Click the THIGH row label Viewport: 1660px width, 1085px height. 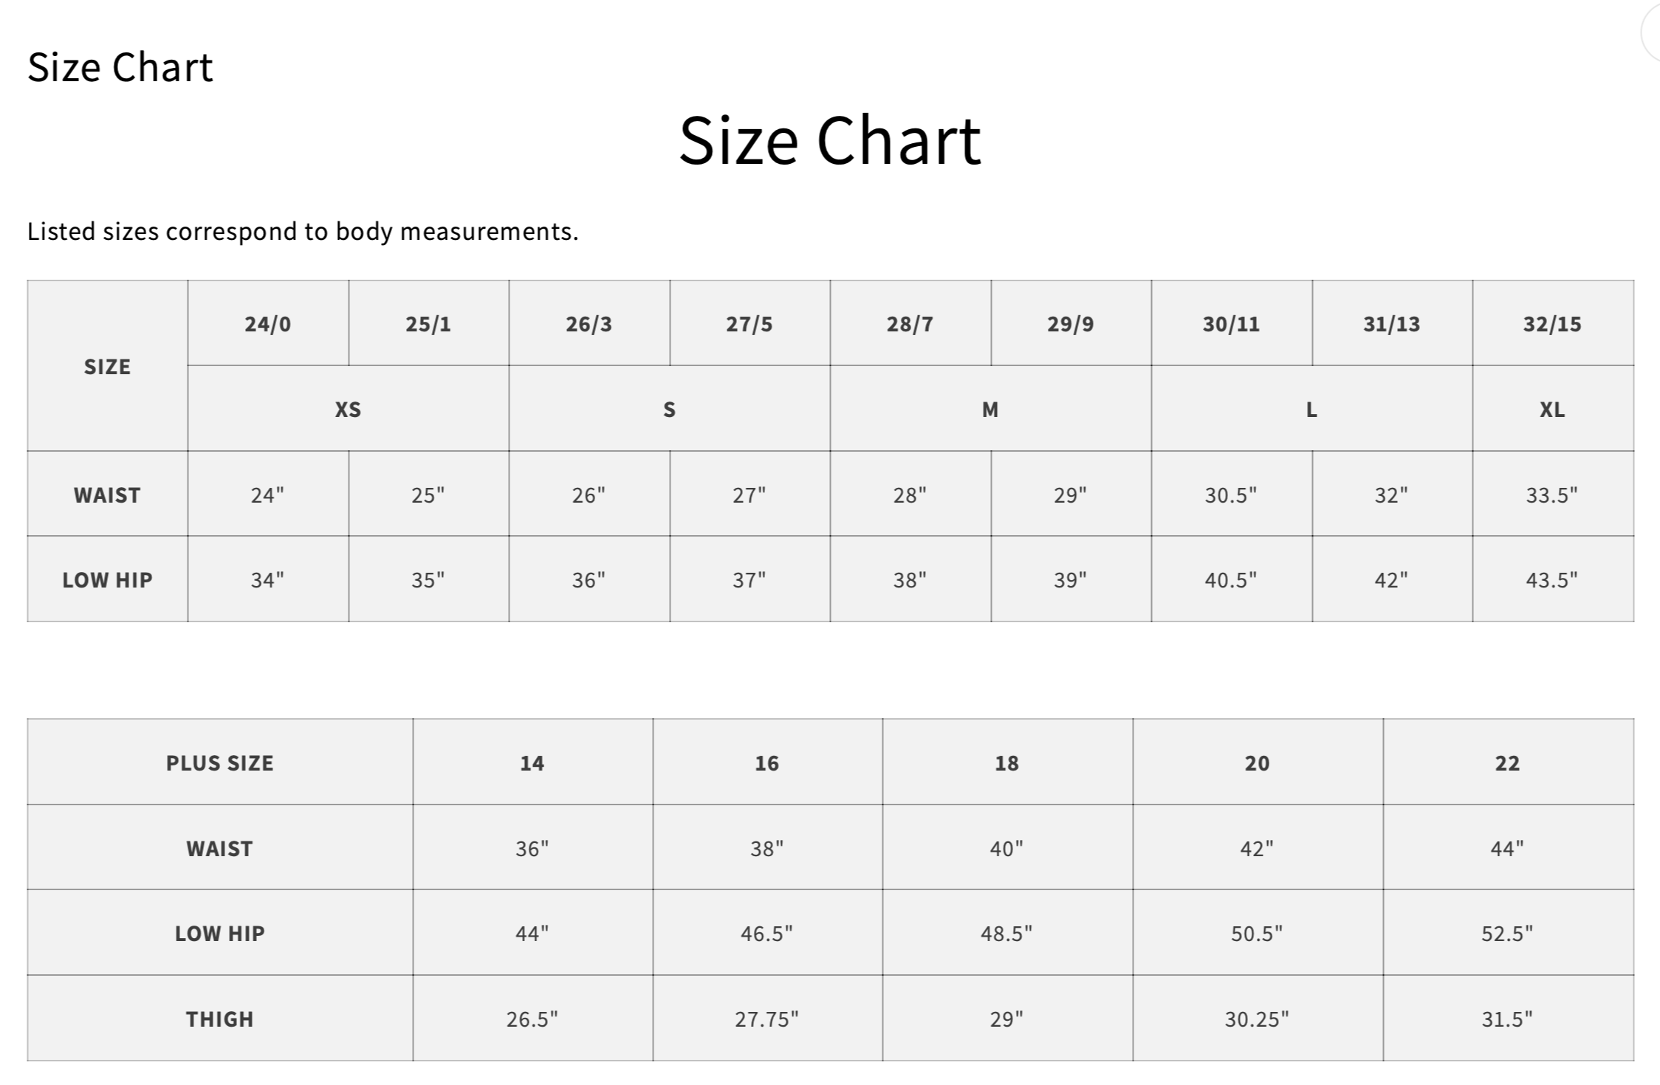point(220,1019)
